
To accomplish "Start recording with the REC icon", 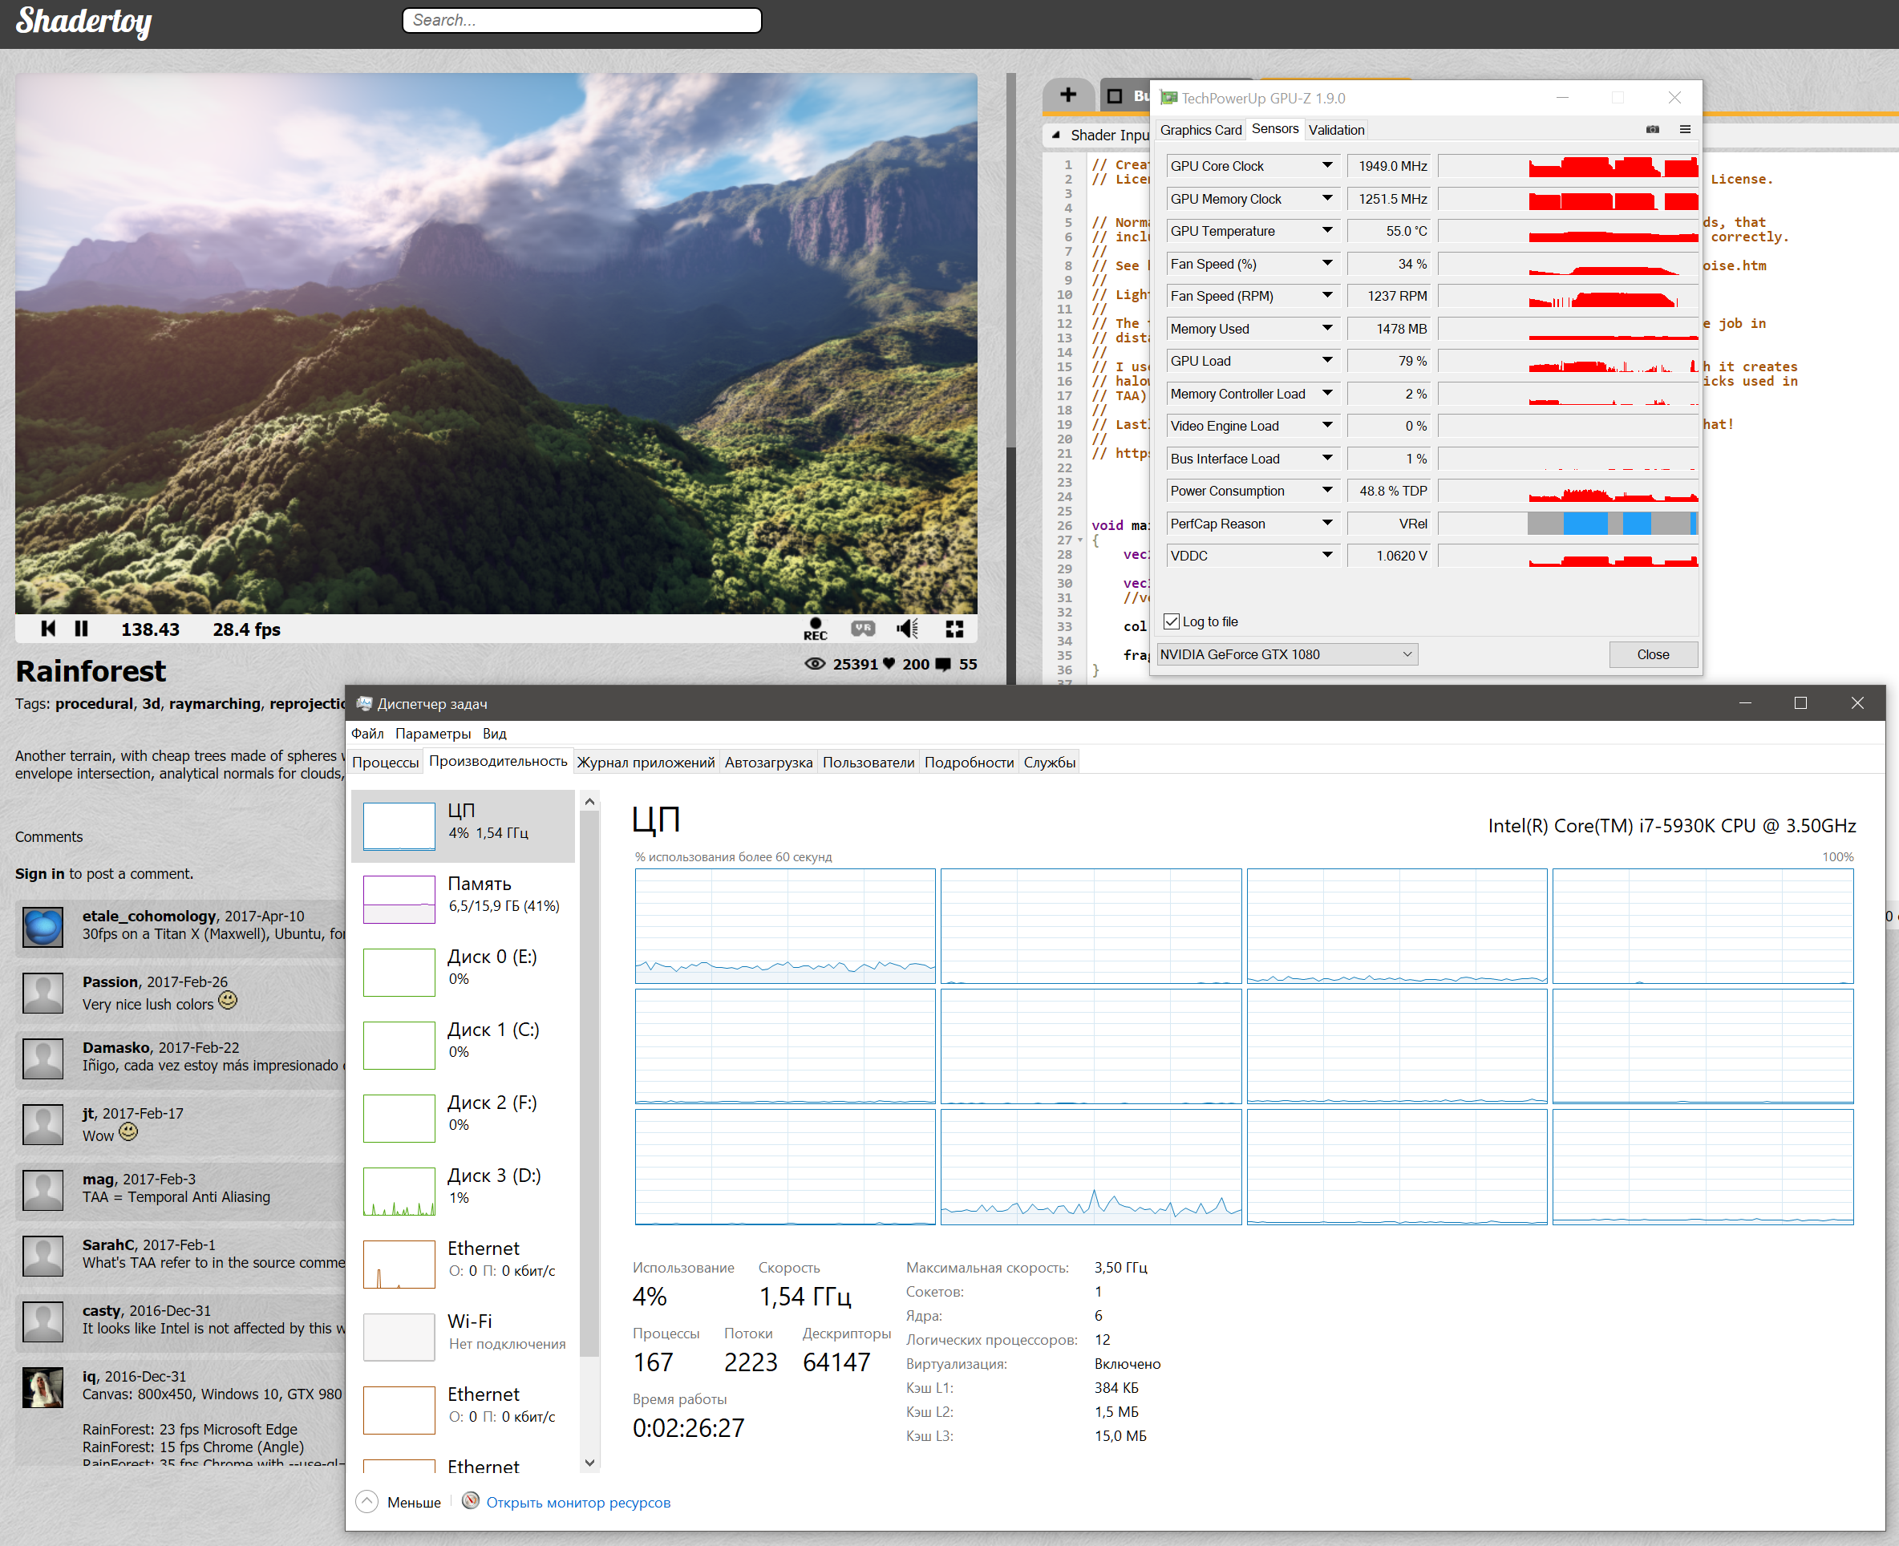I will (815, 629).
